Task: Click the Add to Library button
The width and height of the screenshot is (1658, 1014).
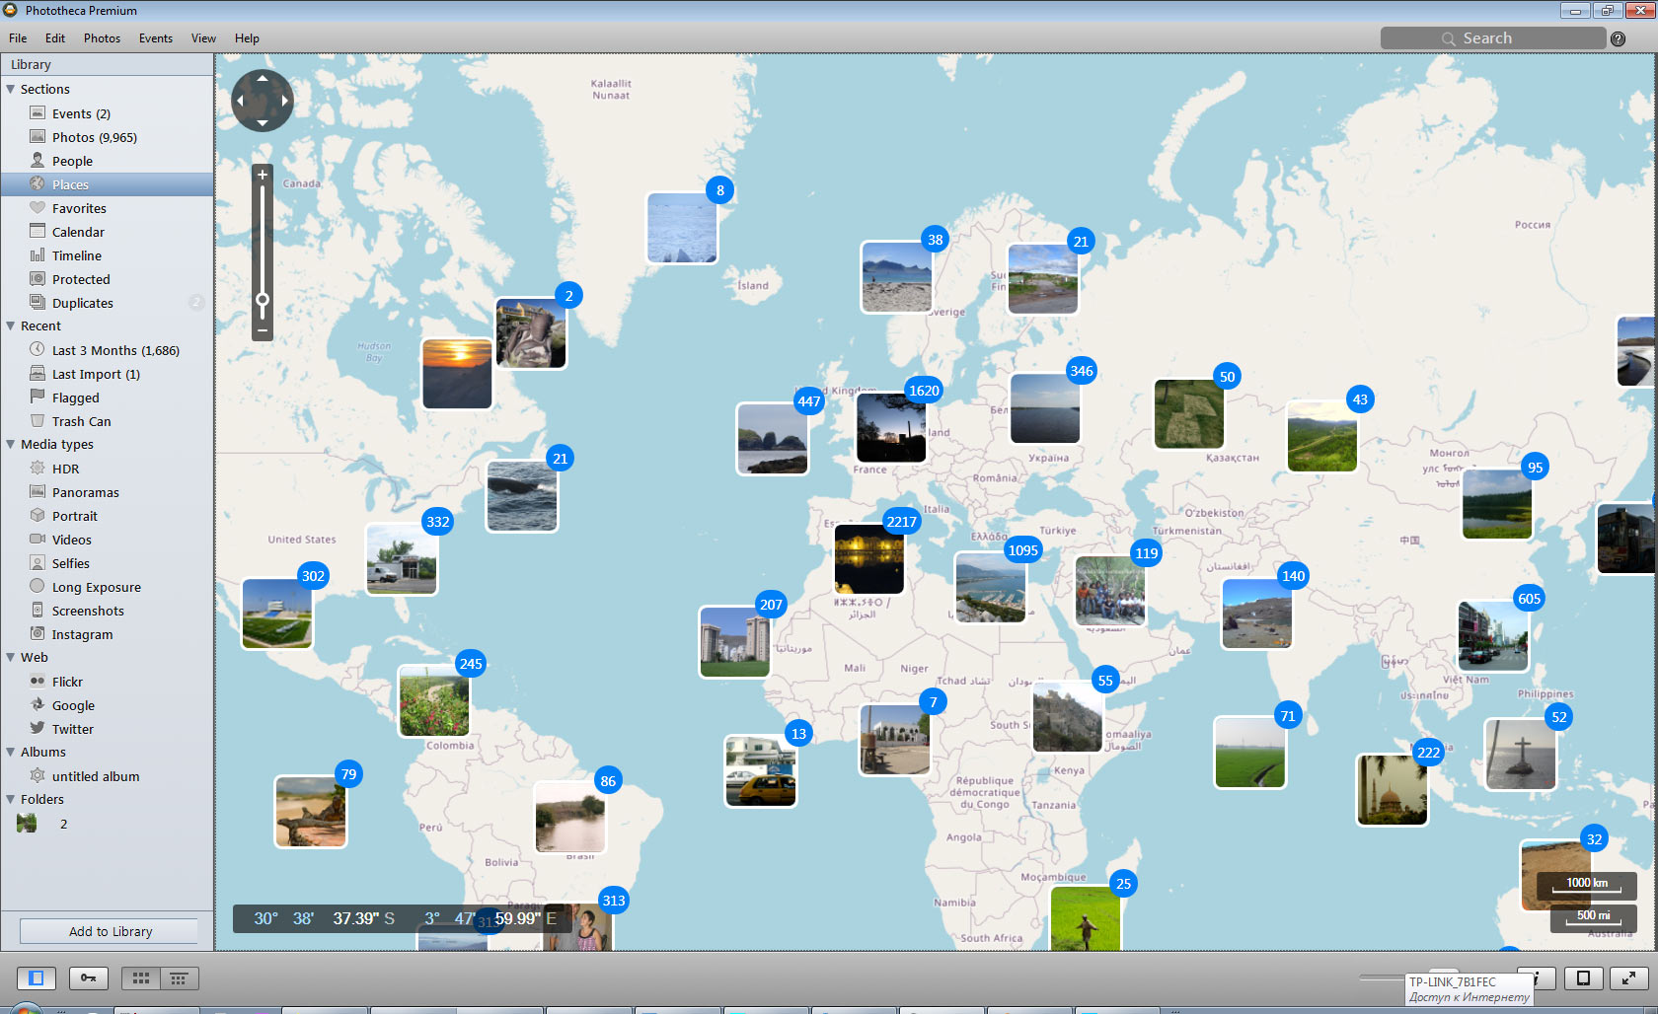Action: coord(110,931)
